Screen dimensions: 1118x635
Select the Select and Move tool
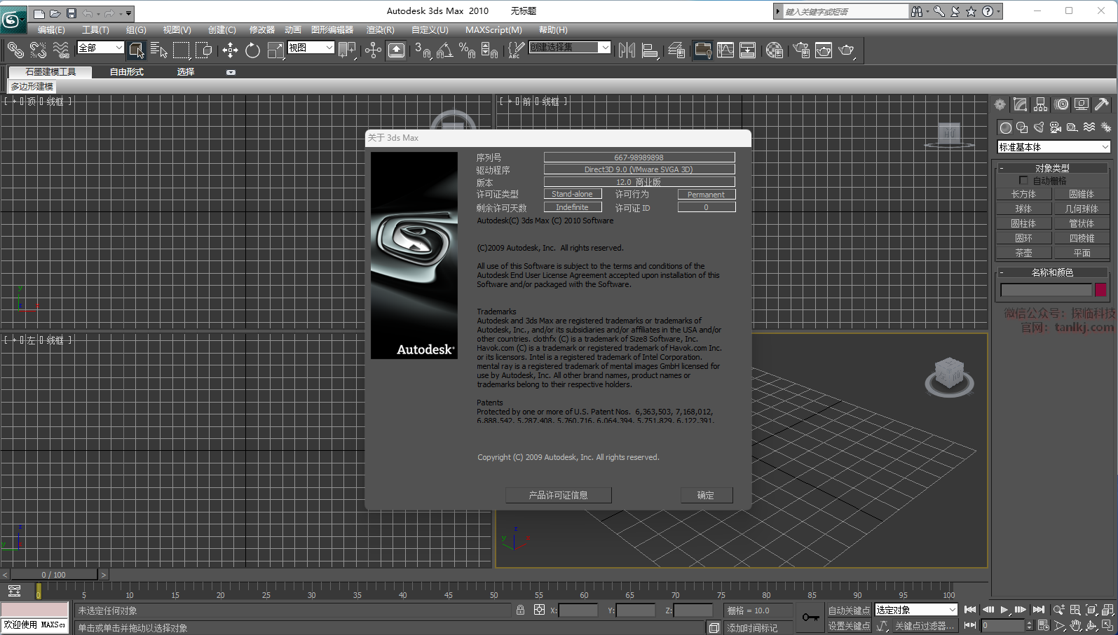click(x=230, y=50)
